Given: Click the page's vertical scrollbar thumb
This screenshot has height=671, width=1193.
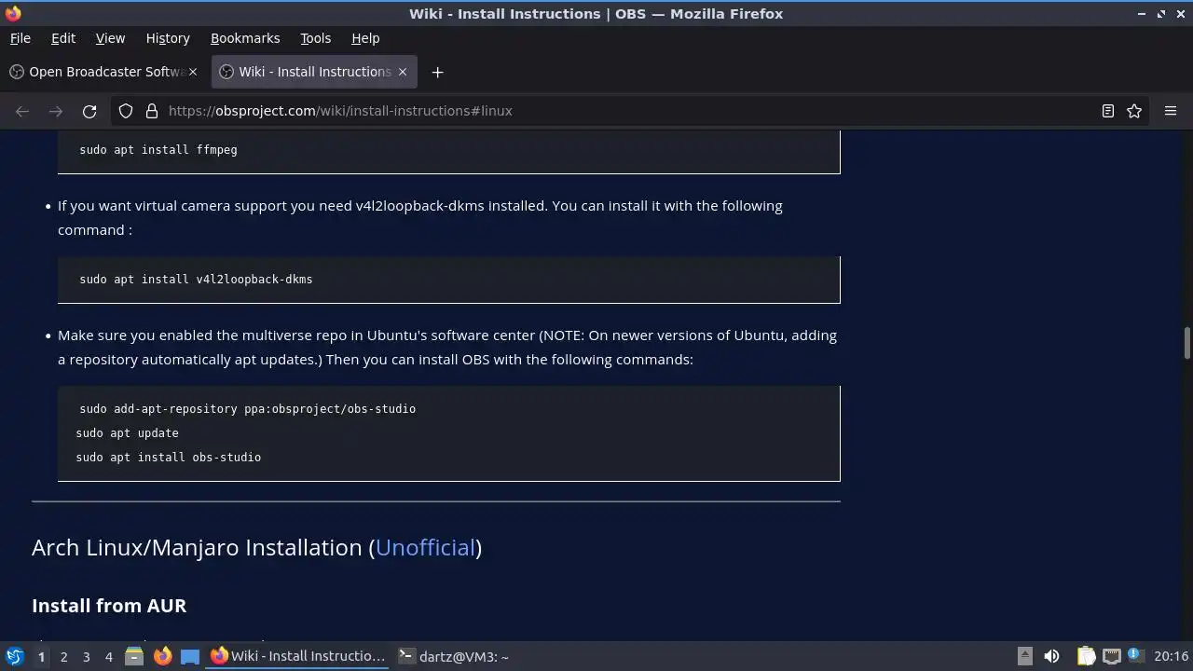Looking at the screenshot, I should (x=1187, y=342).
